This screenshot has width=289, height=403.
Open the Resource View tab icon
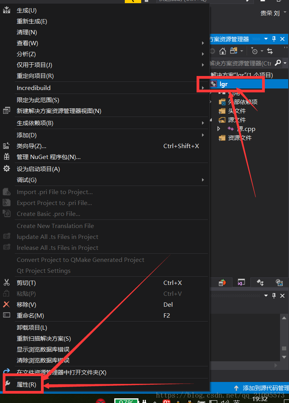pyautogui.click(x=279, y=283)
